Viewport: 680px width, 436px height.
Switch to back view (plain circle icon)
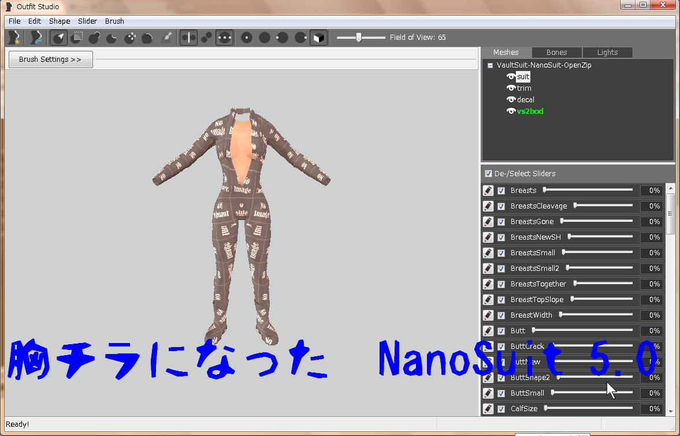[265, 38]
